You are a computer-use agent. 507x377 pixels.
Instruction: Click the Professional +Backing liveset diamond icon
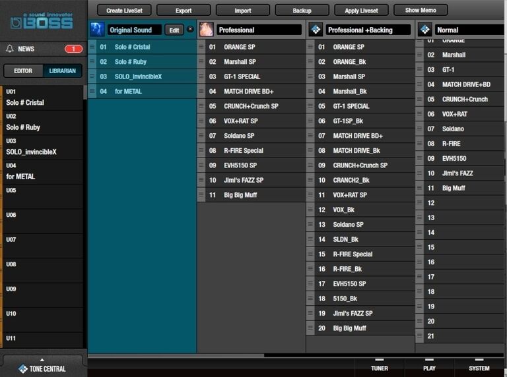tap(316, 30)
